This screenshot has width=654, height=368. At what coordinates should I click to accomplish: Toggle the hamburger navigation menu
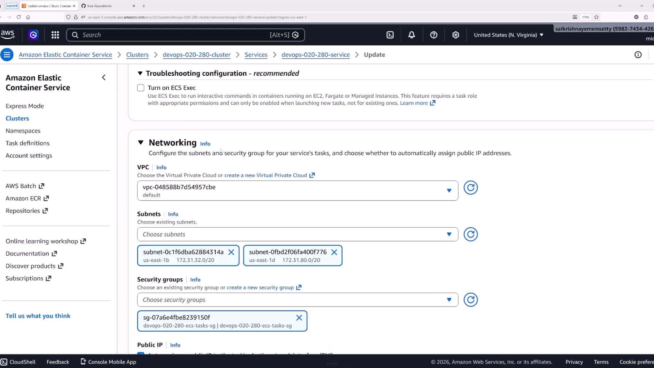[7, 55]
